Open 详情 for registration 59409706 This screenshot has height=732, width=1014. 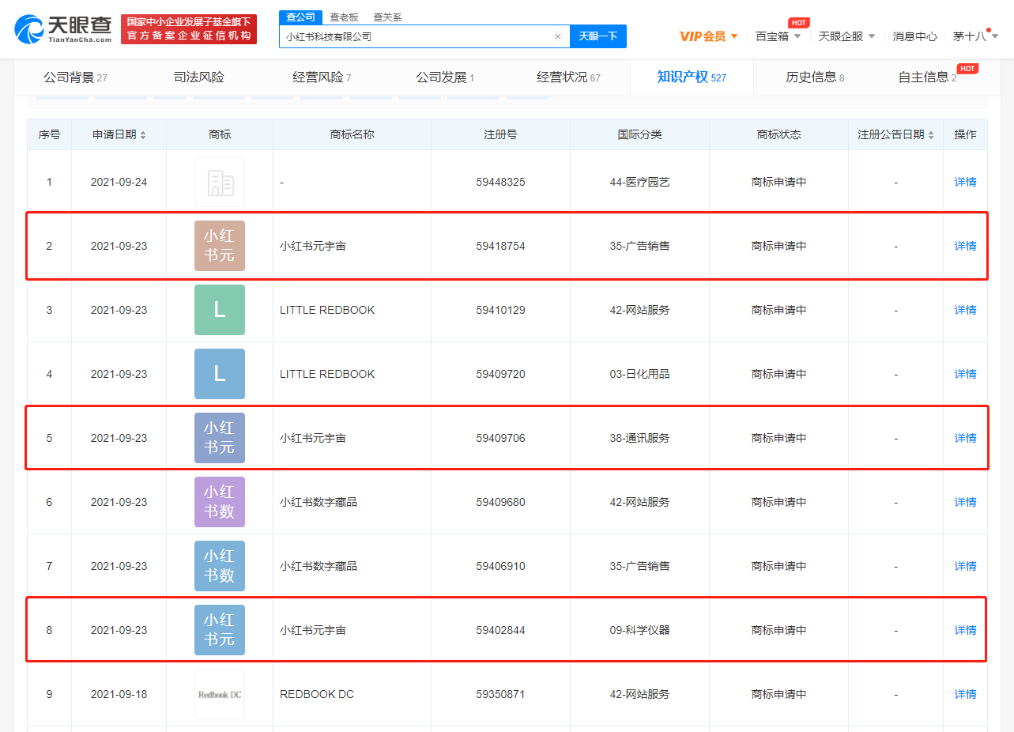pos(965,438)
